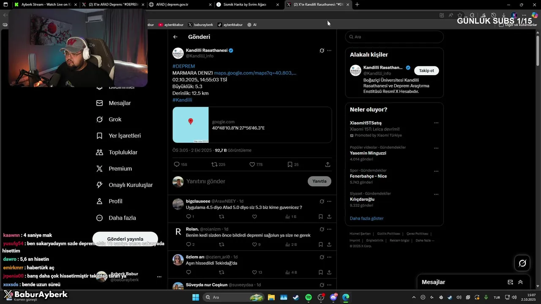Viewport: 541px width, 304px height.
Task: Open the Windows Start menu
Action: tap(196, 297)
